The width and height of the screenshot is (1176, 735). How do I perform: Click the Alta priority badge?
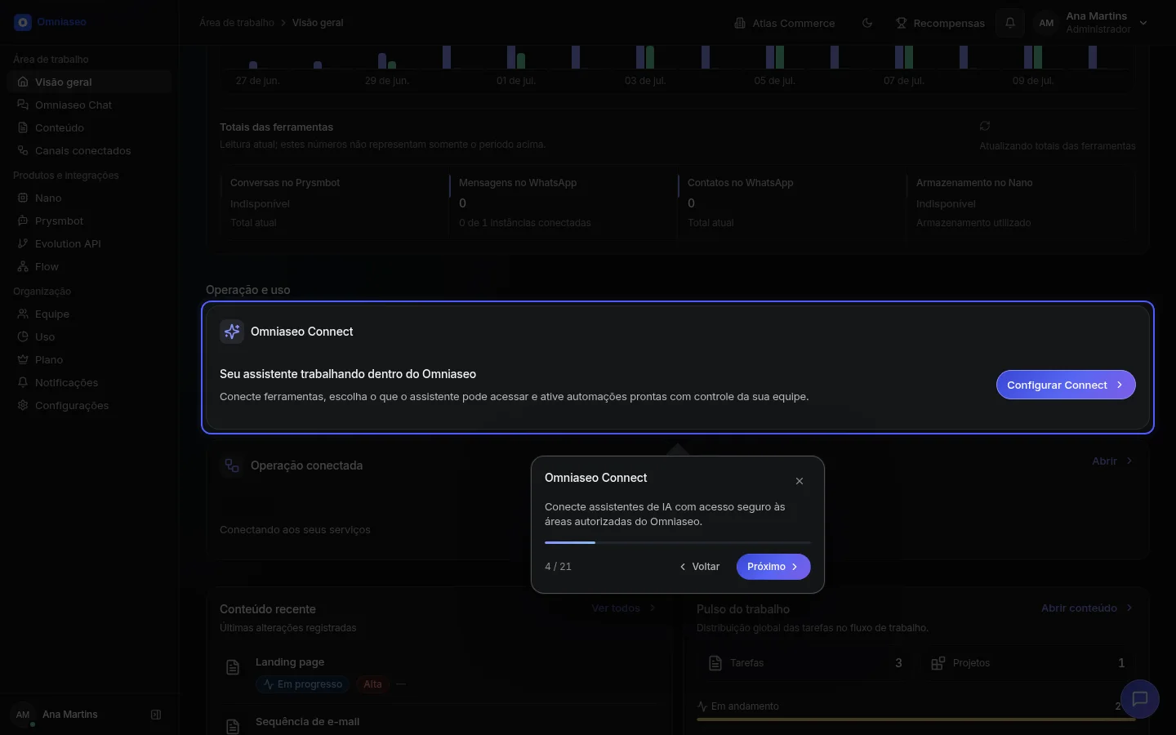tap(372, 684)
